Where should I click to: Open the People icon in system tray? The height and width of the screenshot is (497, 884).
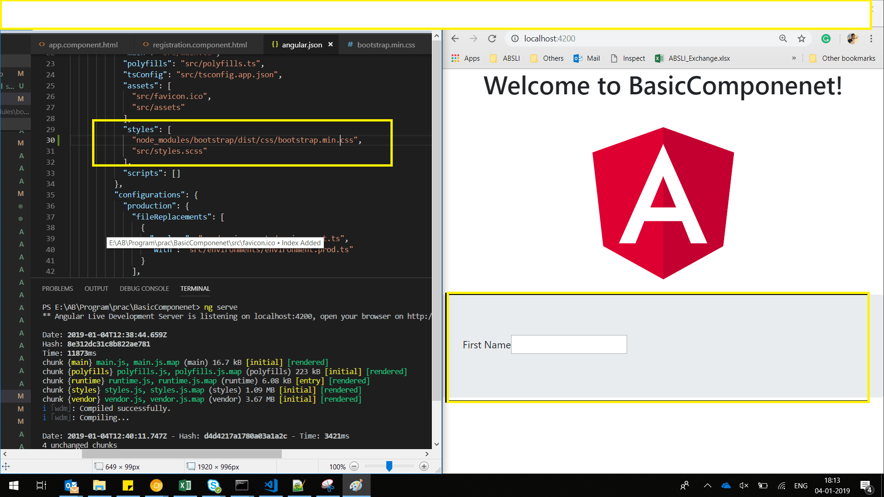(685, 485)
